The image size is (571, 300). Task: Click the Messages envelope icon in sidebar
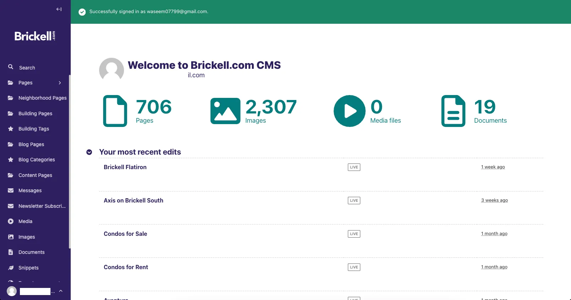(x=11, y=190)
